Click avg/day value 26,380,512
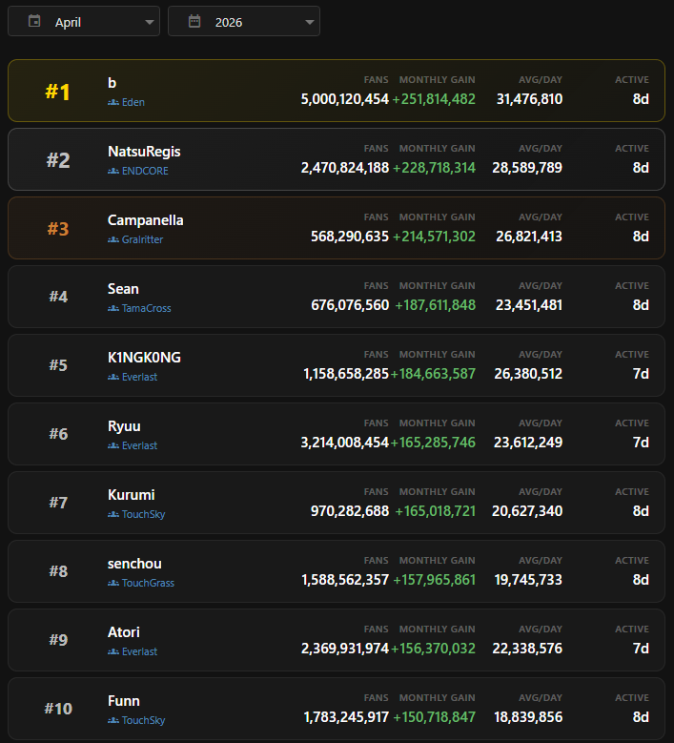Viewport: 674px width, 743px height. pyautogui.click(x=528, y=374)
